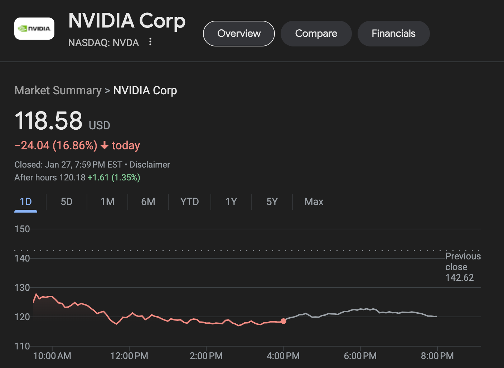Switch chart to Max range
Screen dimensions: 504x368
314,202
